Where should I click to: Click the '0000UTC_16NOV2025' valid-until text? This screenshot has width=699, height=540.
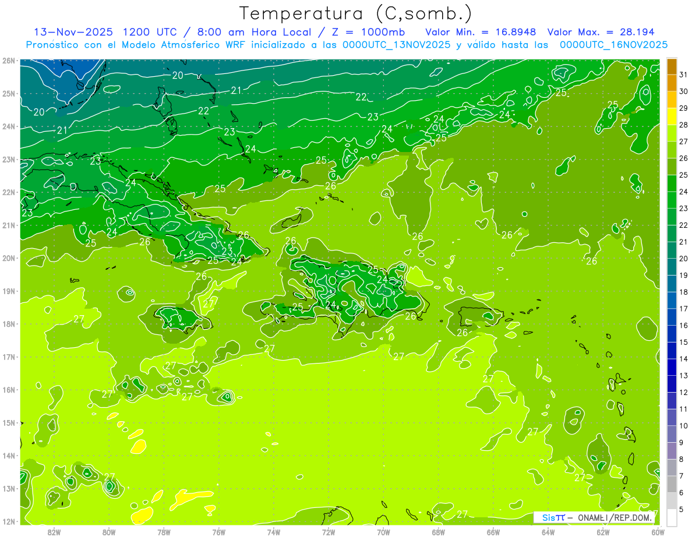click(613, 45)
